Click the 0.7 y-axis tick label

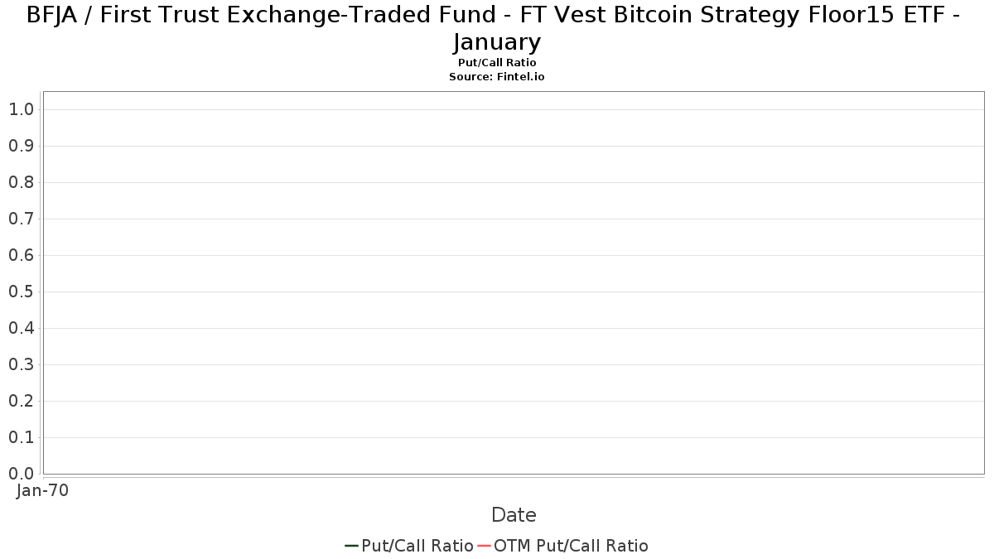[x=21, y=219]
